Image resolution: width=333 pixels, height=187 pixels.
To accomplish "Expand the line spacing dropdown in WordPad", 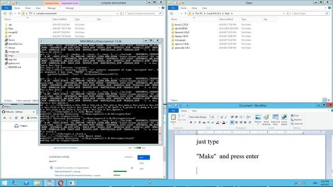I will pyautogui.click(x=250, y=117).
